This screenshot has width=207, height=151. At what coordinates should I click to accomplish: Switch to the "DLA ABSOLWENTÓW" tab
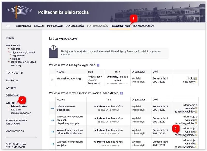pos(144,26)
